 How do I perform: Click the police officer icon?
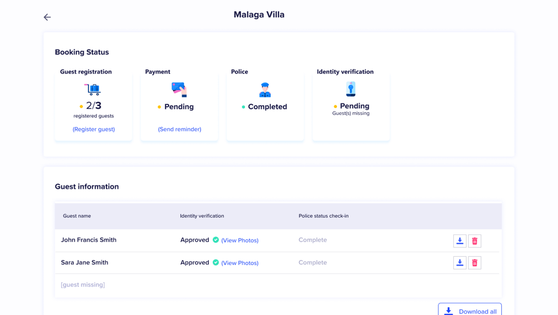tap(265, 90)
